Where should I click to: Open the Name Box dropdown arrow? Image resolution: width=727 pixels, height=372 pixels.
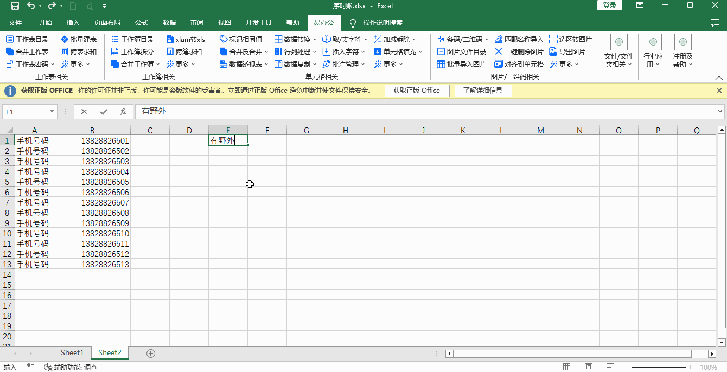click(x=52, y=111)
